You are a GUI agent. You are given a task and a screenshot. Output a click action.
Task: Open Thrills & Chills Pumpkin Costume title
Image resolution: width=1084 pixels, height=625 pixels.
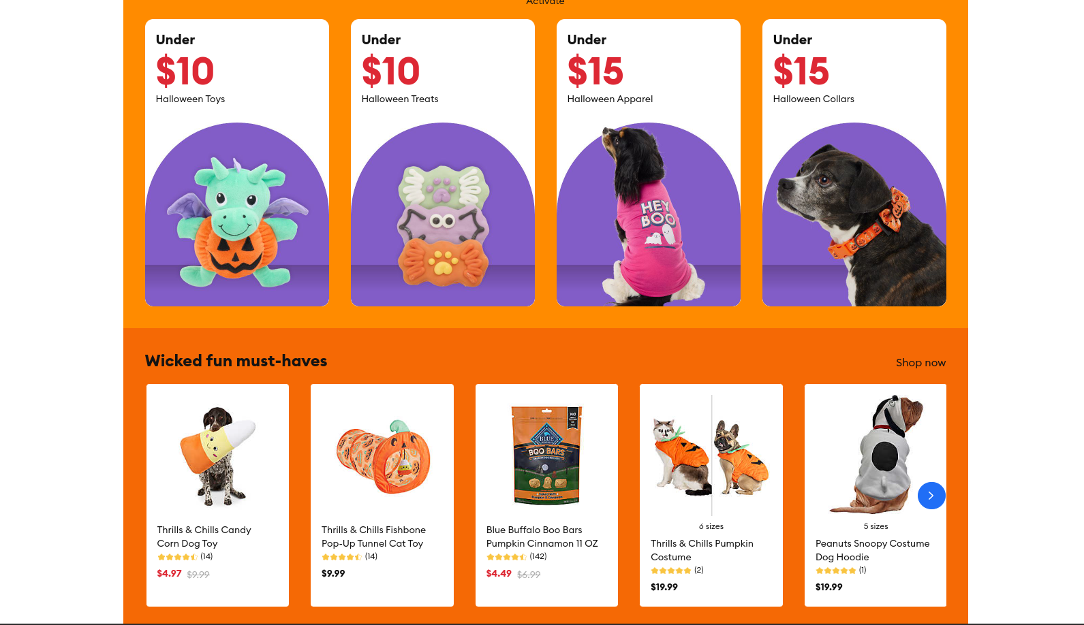[x=702, y=550]
